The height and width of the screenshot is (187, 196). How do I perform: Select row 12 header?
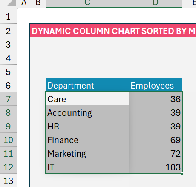pyautogui.click(x=9, y=167)
